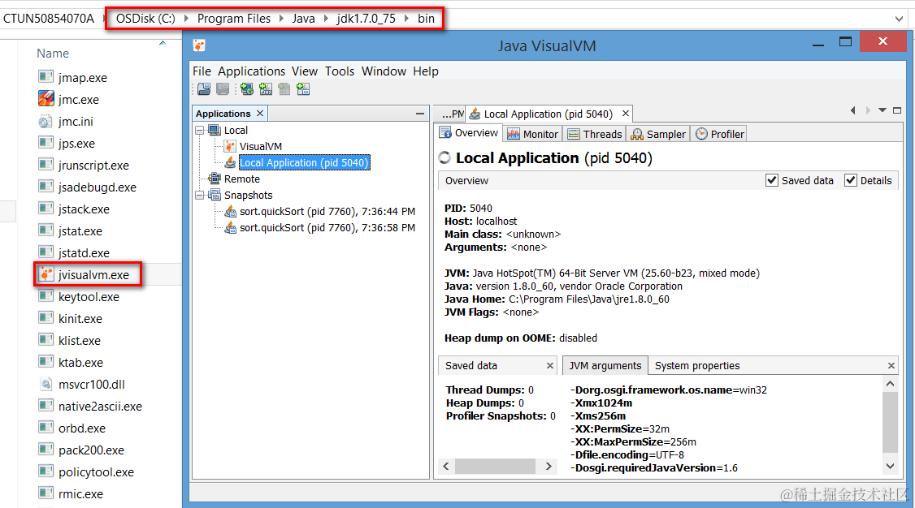Click the grayed-out Save toolbar icon
915x508 pixels.
point(223,88)
